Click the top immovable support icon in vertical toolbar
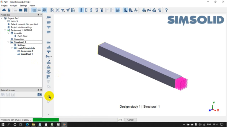Screen dimensions: 227x127 pos(49,17)
